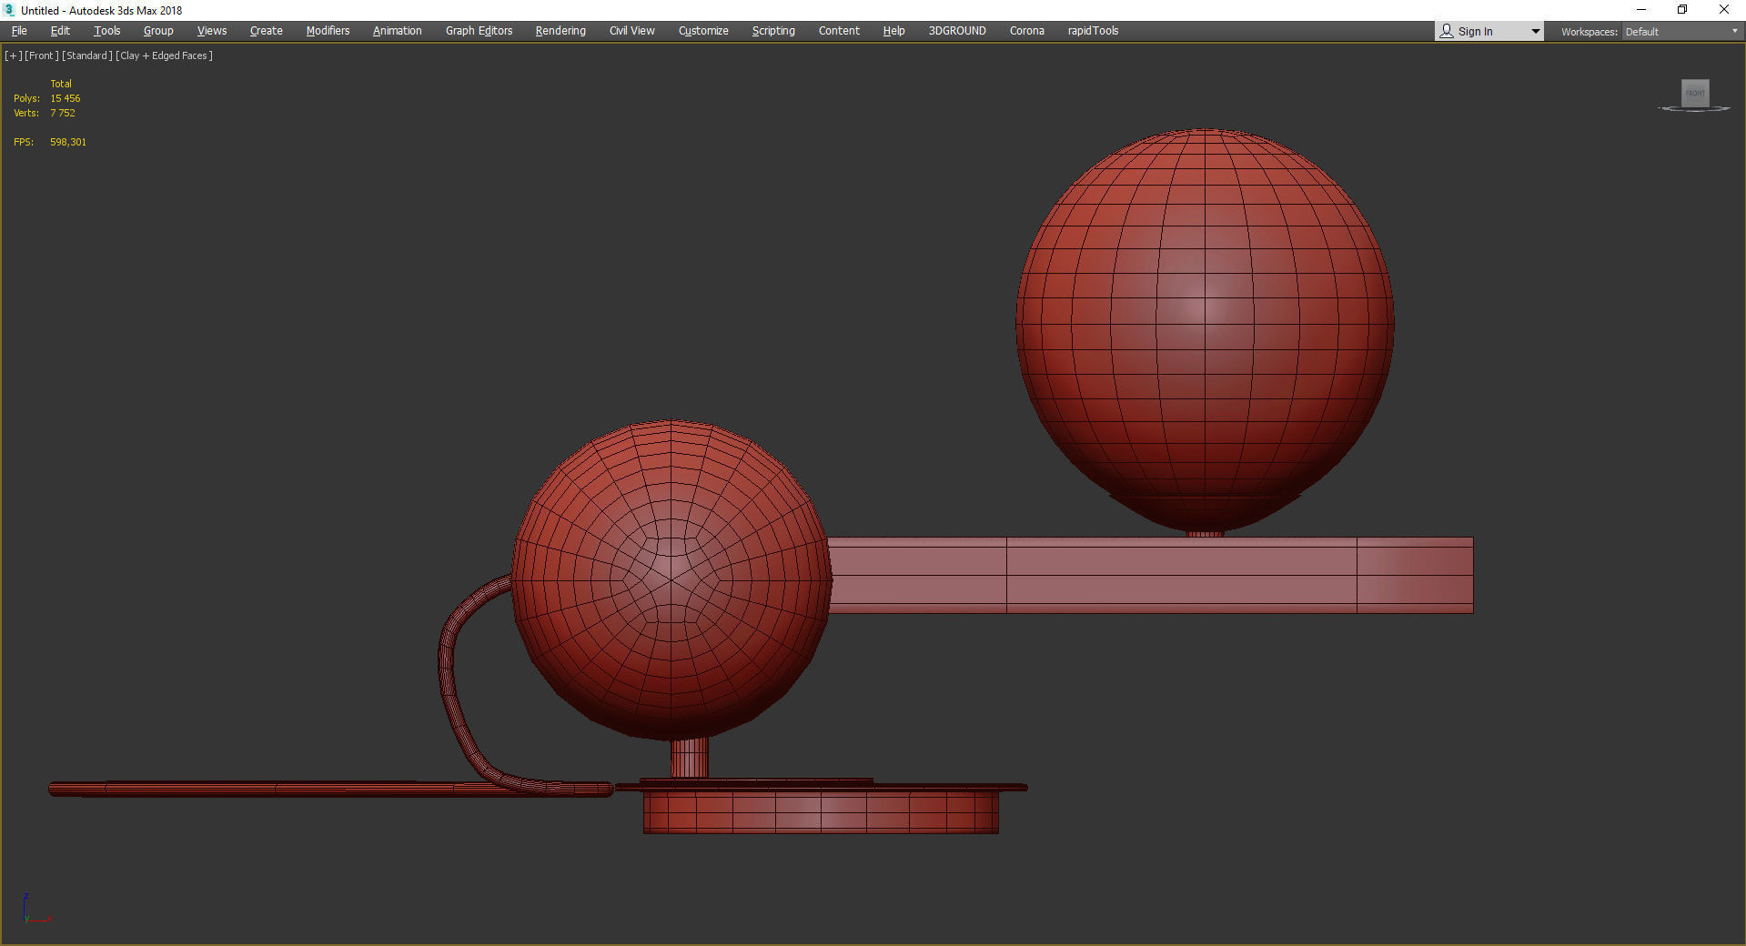Click the user icon beside Sign In
This screenshot has height=946, width=1746.
tap(1447, 31)
